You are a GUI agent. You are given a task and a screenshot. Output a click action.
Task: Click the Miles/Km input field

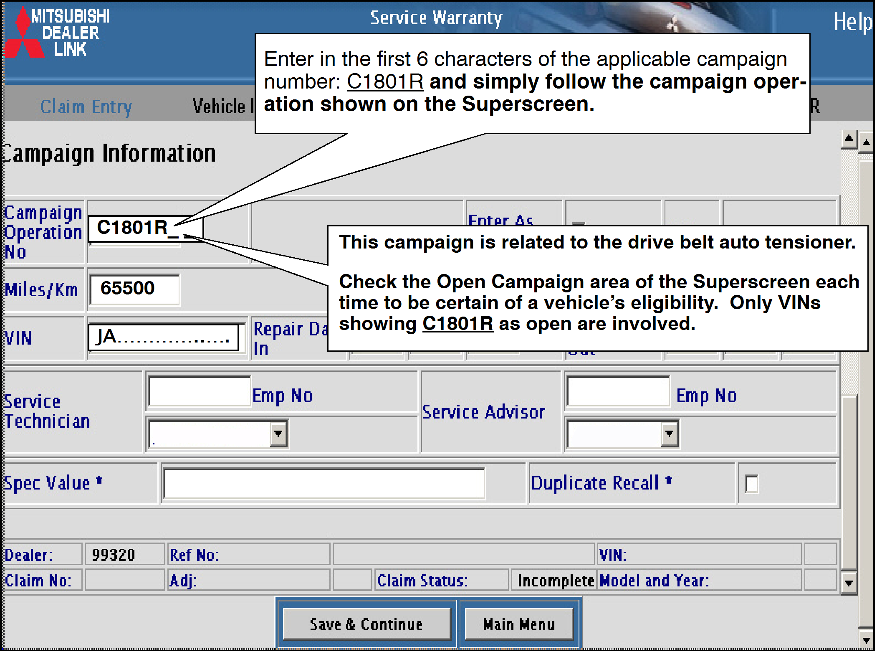pyautogui.click(x=134, y=289)
